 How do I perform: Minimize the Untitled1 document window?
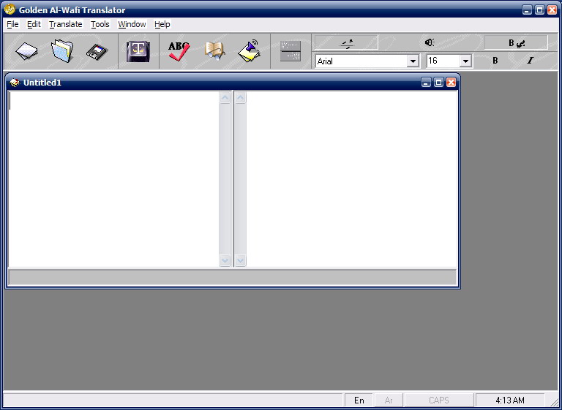pyautogui.click(x=426, y=83)
